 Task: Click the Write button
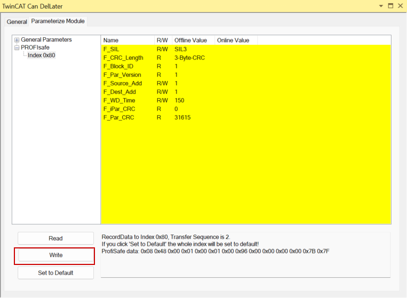(x=56, y=255)
